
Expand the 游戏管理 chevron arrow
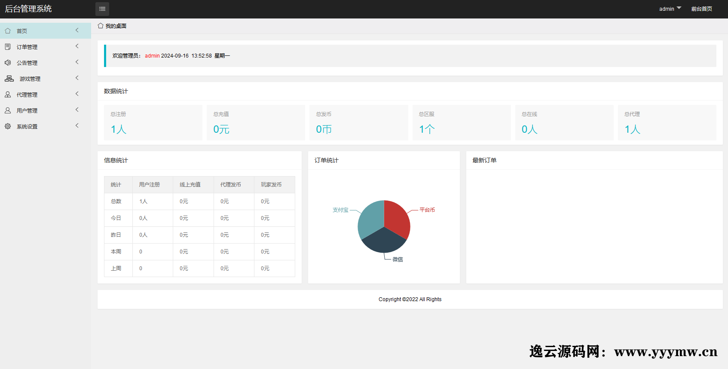(77, 78)
